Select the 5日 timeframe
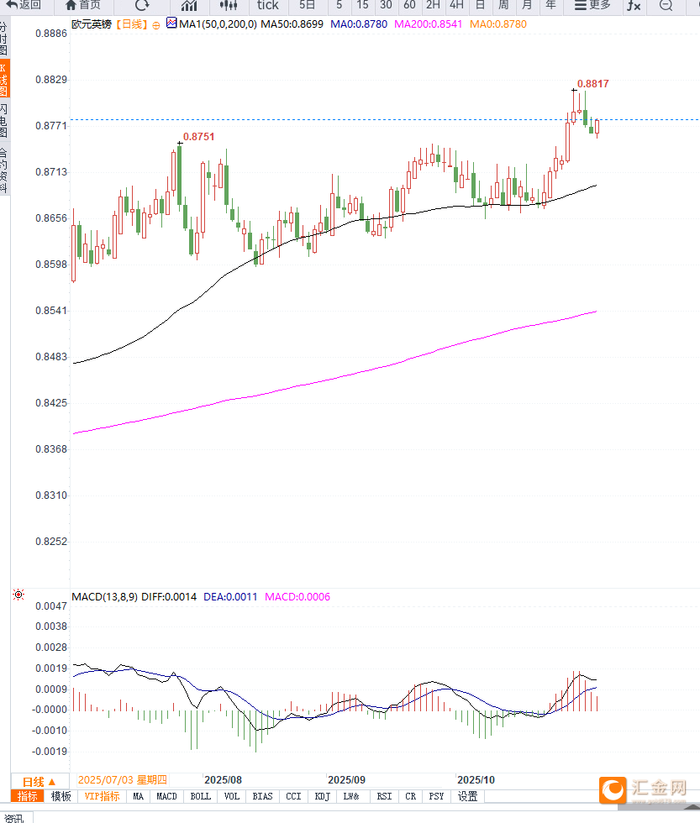 [308, 5]
